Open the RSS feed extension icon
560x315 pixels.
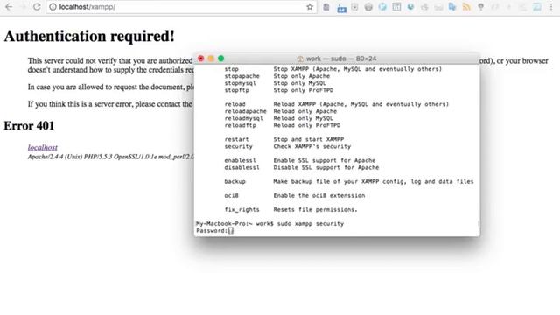pyautogui.click(x=466, y=7)
